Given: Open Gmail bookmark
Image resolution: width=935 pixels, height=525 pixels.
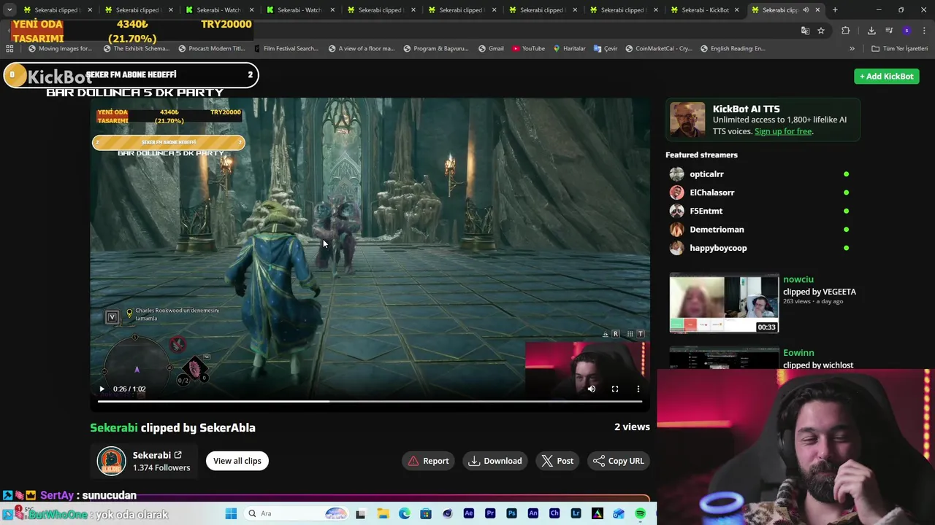Looking at the screenshot, I should 491,49.
